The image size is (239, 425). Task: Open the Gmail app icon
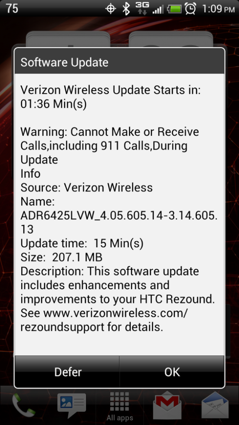(167, 405)
